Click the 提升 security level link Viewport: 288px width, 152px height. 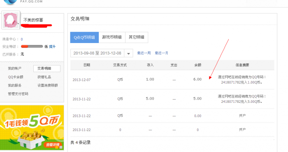click(52, 47)
